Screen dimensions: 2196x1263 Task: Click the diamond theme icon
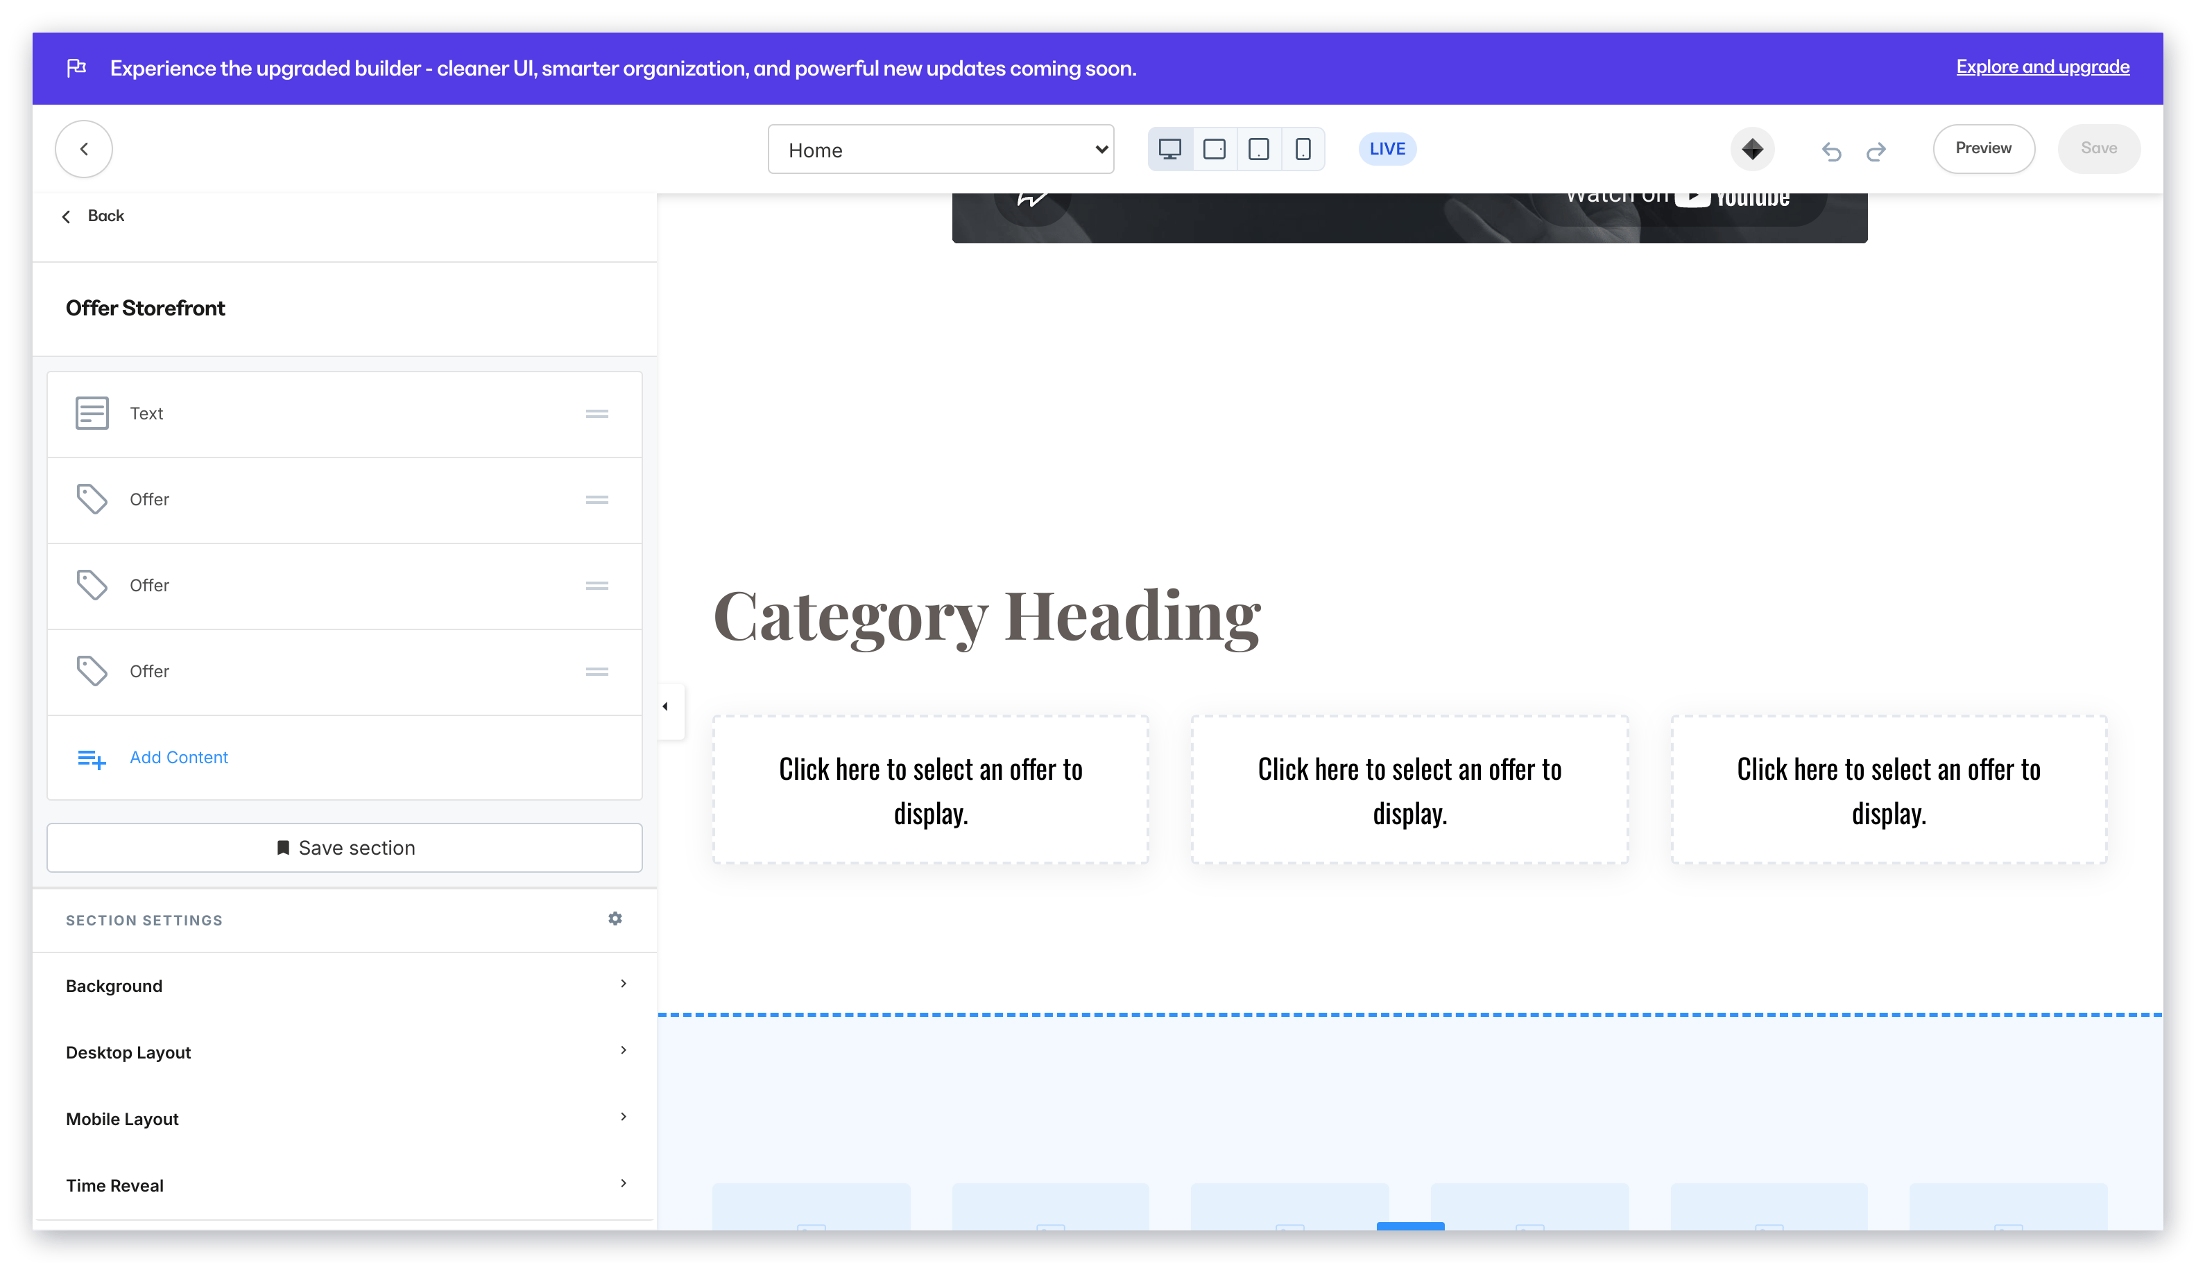[1753, 149]
